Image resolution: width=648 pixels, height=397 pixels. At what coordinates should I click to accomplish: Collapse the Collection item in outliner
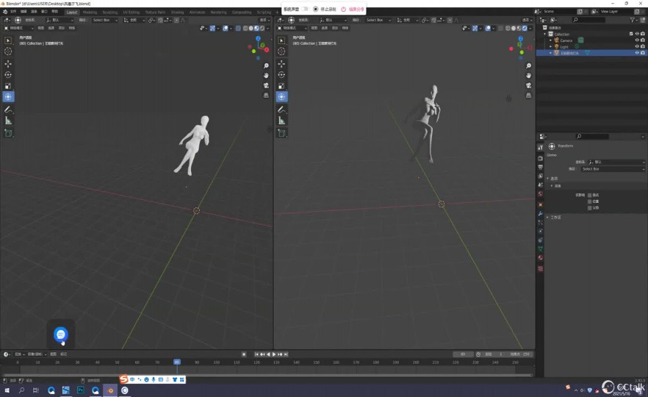click(x=545, y=34)
